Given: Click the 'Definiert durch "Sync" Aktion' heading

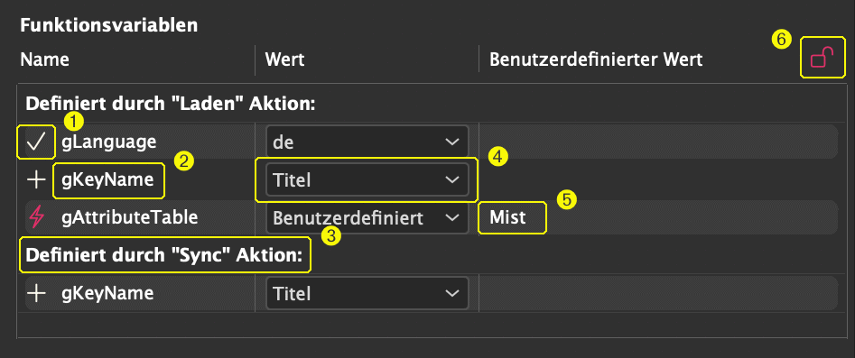Looking at the screenshot, I should coord(164,254).
